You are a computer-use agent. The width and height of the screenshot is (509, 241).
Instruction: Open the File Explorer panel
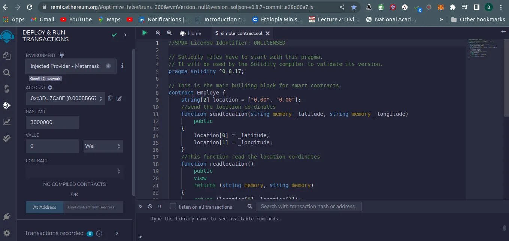click(x=7, y=55)
